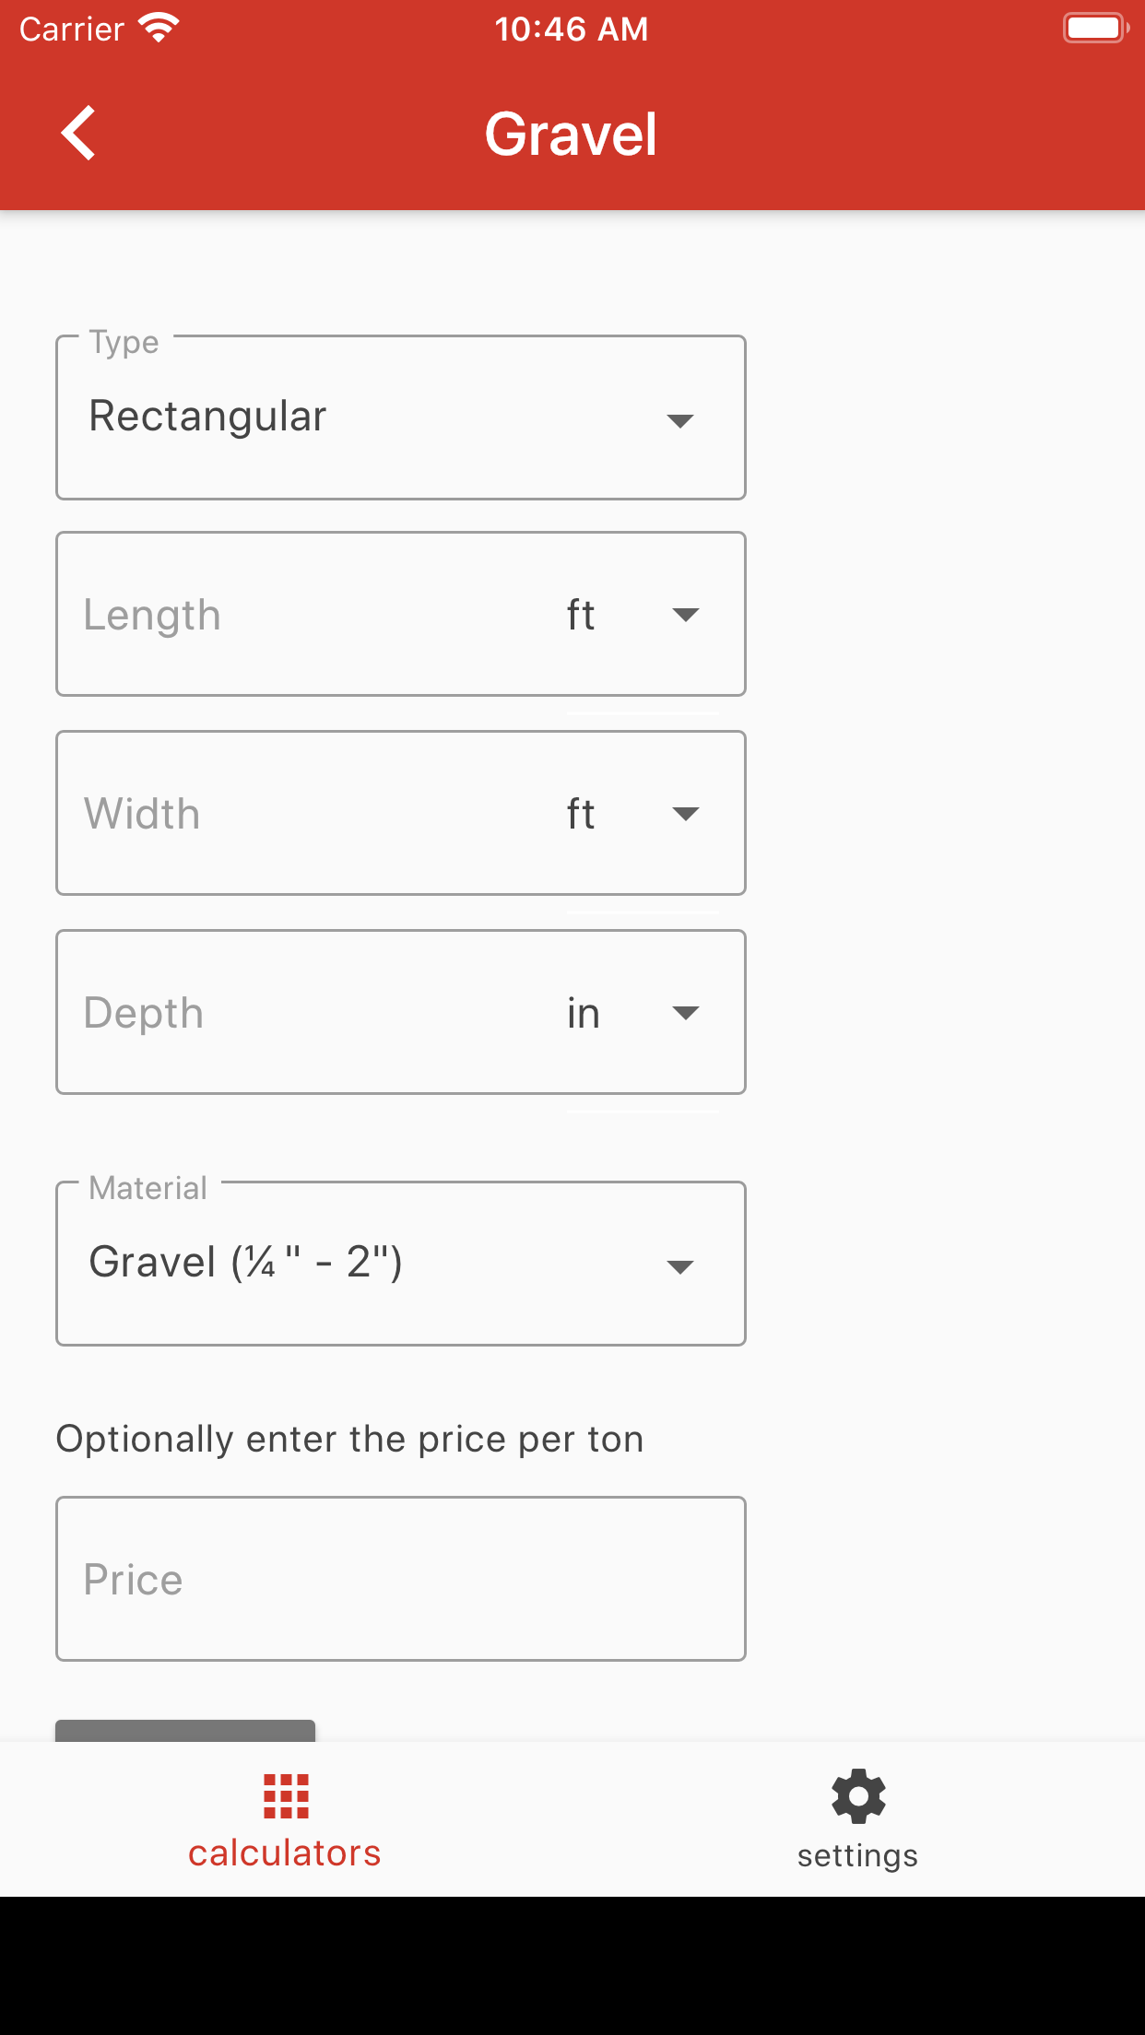
Task: Focus the Depth input field
Action: [304, 1013]
